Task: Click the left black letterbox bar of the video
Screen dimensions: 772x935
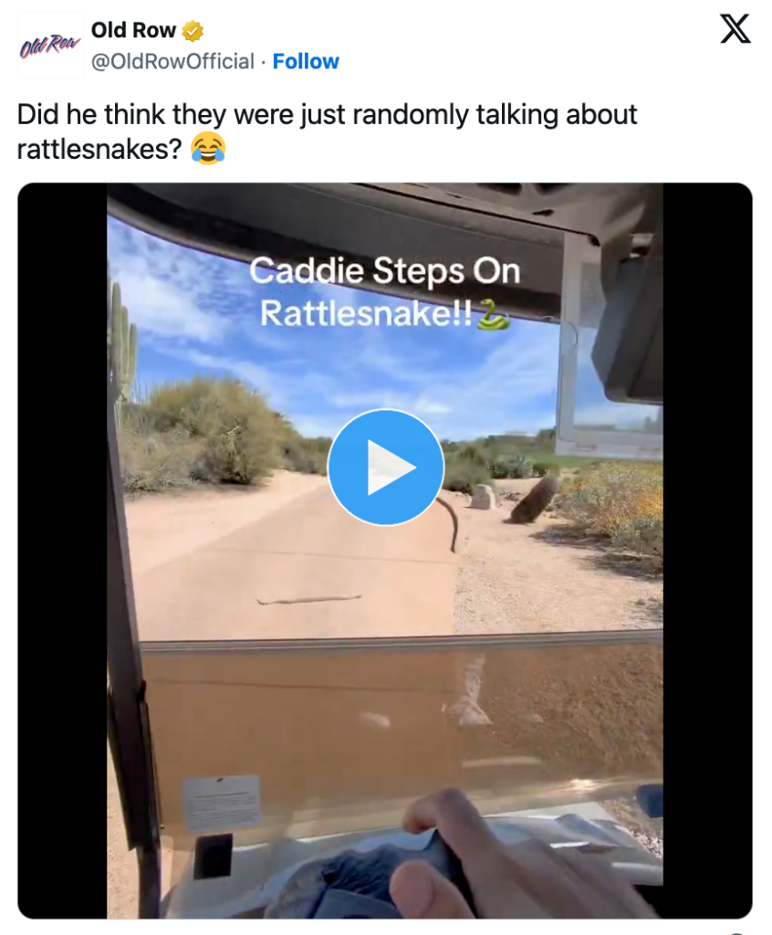Action: click(x=62, y=551)
